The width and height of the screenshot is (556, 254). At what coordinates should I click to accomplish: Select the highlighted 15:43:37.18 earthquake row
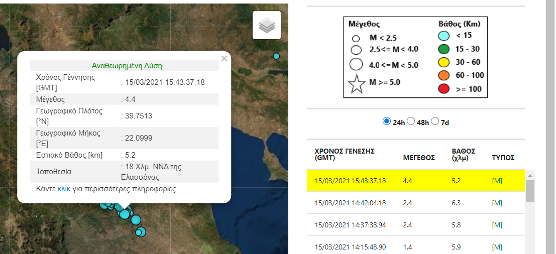click(x=415, y=181)
